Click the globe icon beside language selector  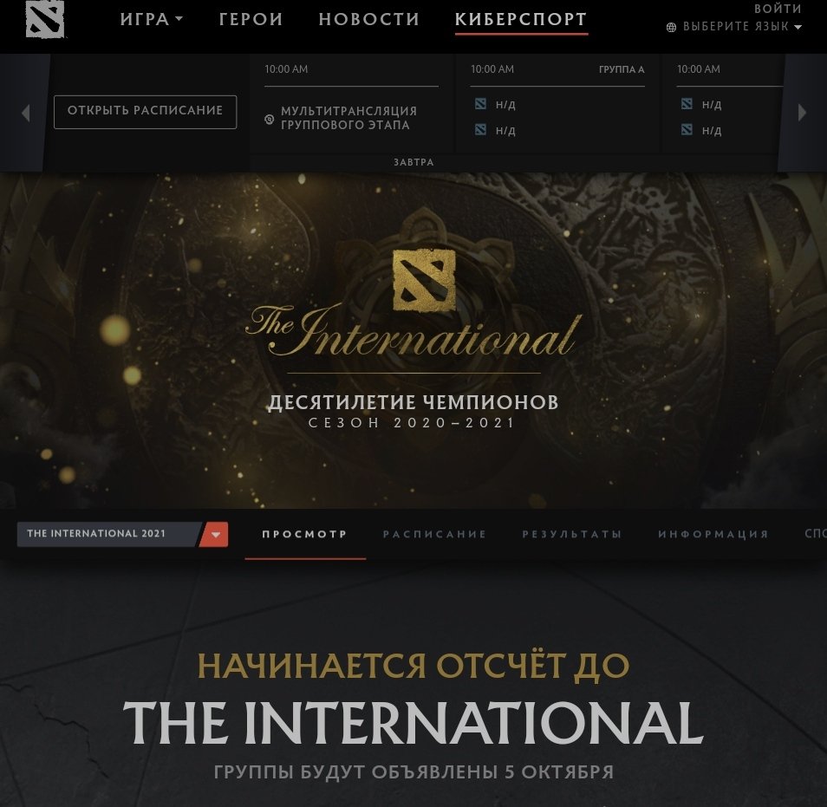click(671, 27)
